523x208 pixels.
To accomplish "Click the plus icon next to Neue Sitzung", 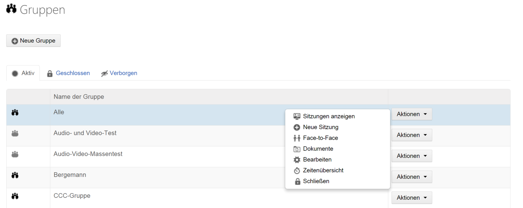I will (x=297, y=127).
